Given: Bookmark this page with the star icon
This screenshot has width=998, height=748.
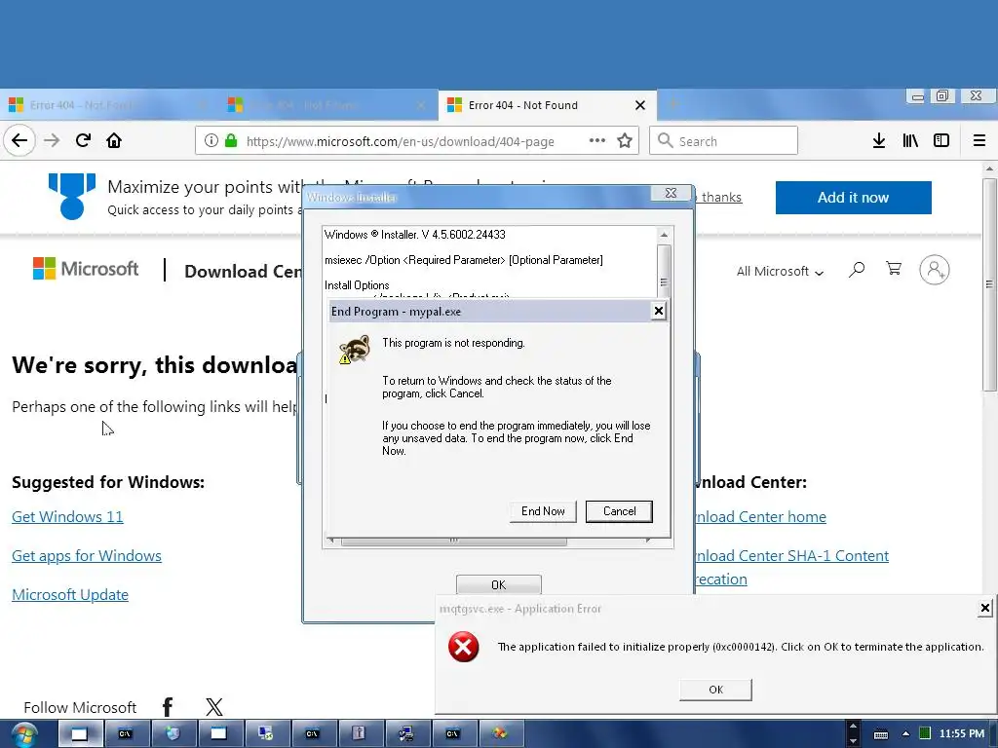Looking at the screenshot, I should [625, 140].
